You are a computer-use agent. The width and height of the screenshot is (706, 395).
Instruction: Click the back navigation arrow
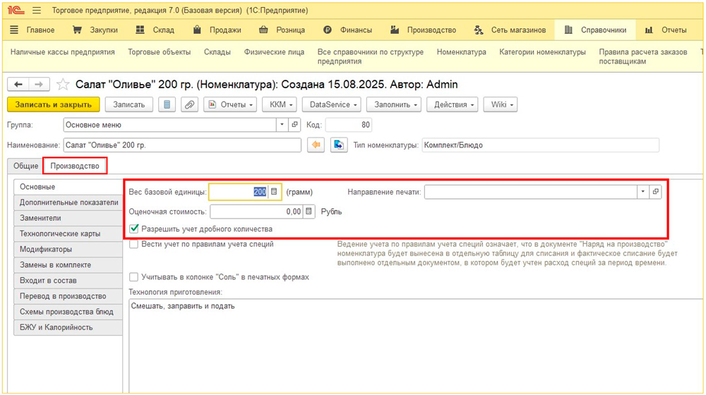click(x=18, y=85)
